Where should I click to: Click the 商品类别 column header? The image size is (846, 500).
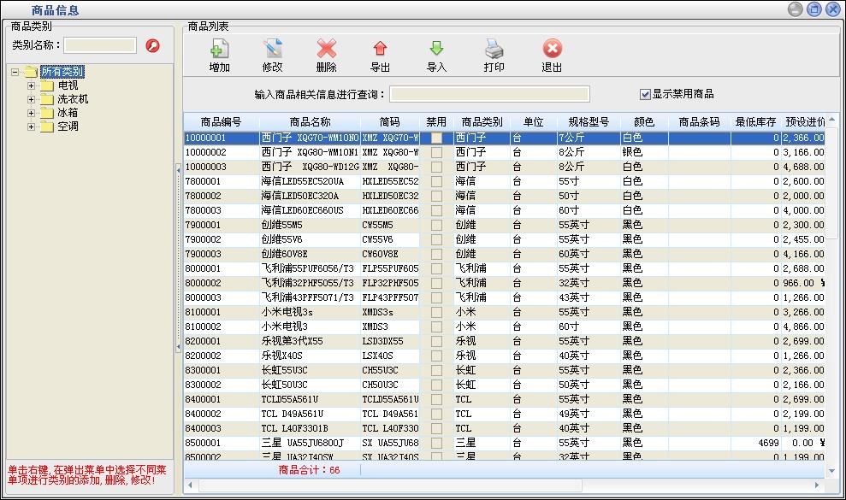482,122
